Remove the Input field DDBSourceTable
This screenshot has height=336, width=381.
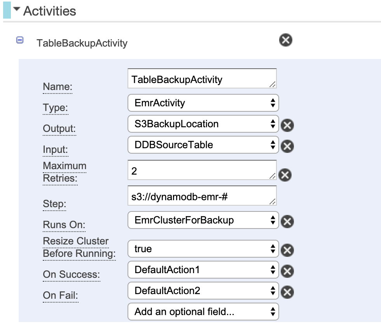click(287, 146)
